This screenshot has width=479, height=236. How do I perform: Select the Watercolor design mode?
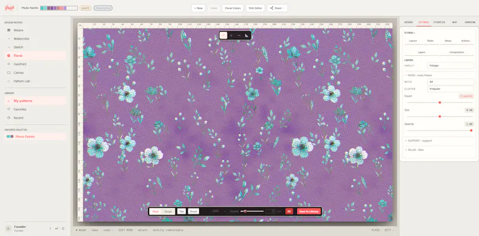coord(35,39)
